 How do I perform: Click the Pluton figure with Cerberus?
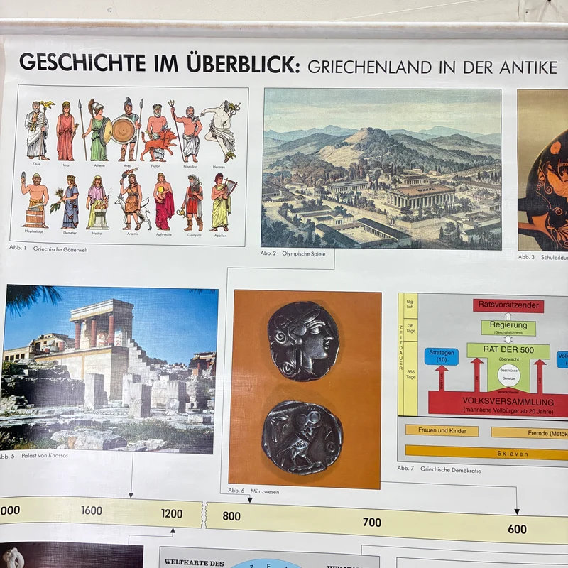point(158,133)
